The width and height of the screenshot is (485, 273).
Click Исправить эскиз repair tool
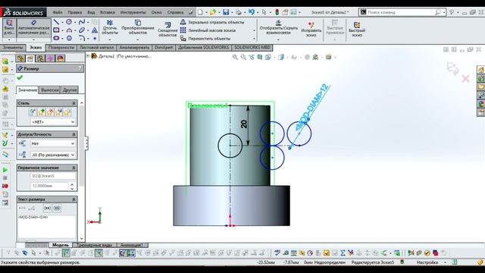(x=311, y=29)
